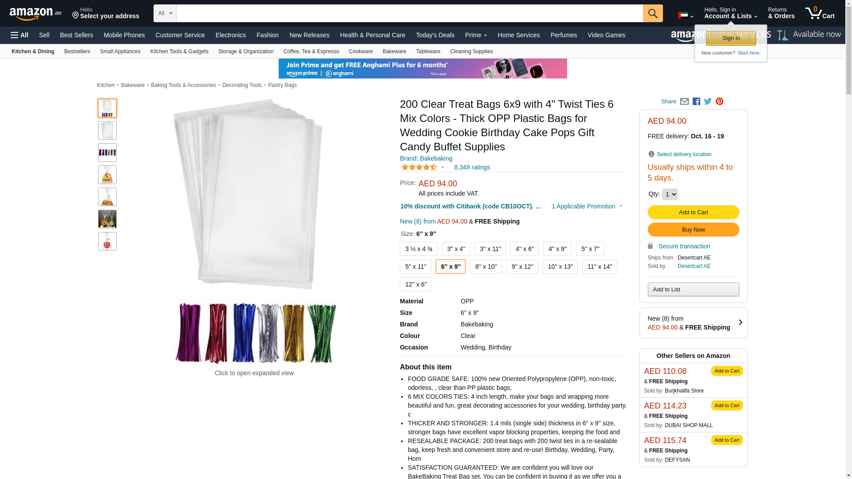Viewport: 852px width, 479px height.
Task: Share product on Pinterest icon
Action: 719,102
